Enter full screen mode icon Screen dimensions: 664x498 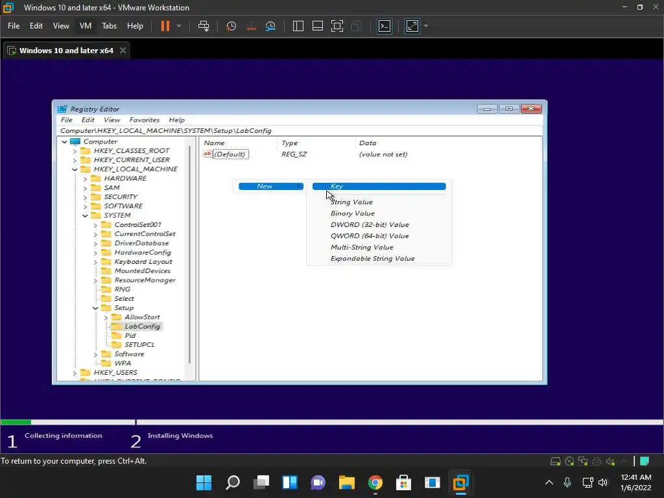point(337,26)
